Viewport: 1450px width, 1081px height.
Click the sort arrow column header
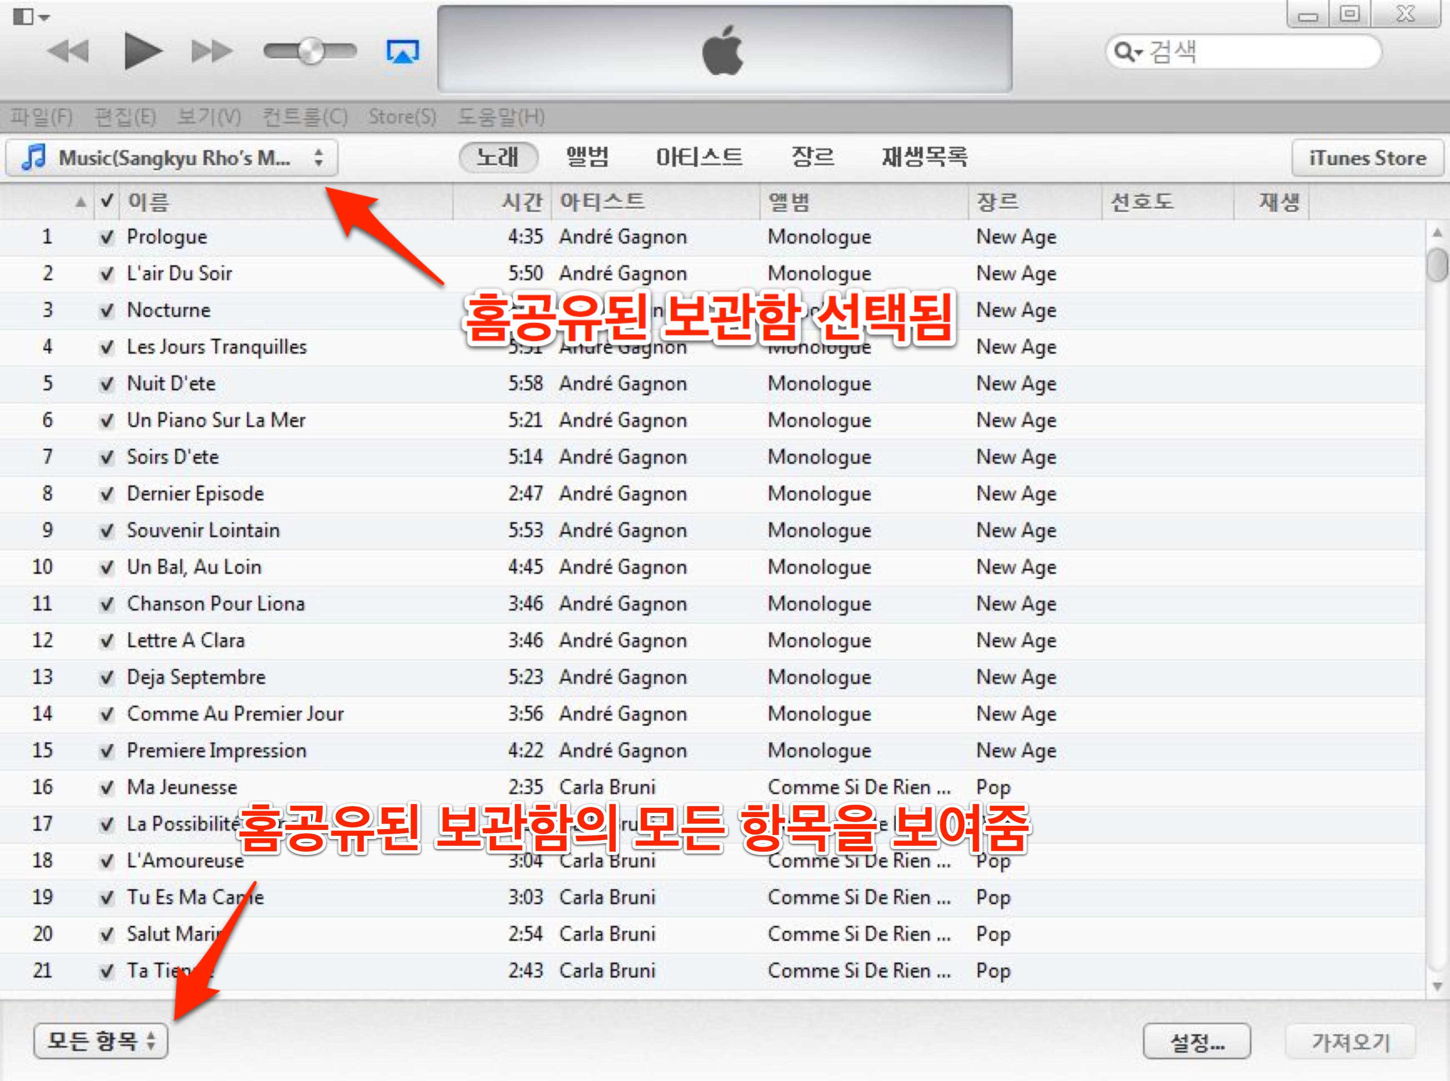tap(81, 202)
